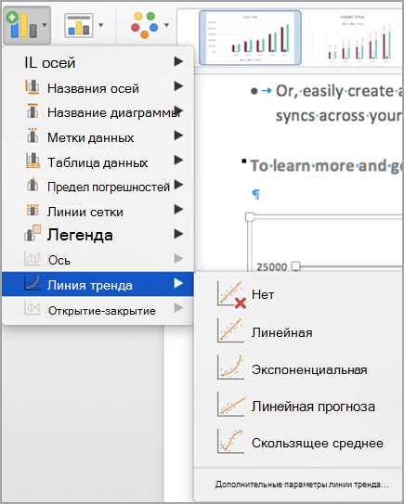
Task: Open the Линии сетки menu item
Action: [98, 211]
